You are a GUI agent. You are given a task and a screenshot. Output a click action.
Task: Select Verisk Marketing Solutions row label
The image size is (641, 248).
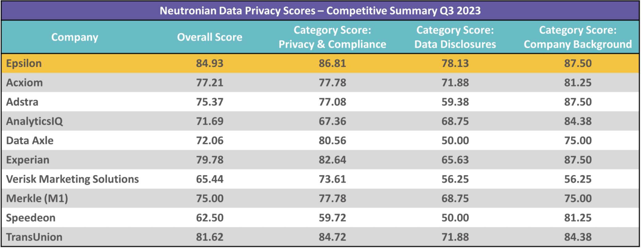(x=72, y=179)
